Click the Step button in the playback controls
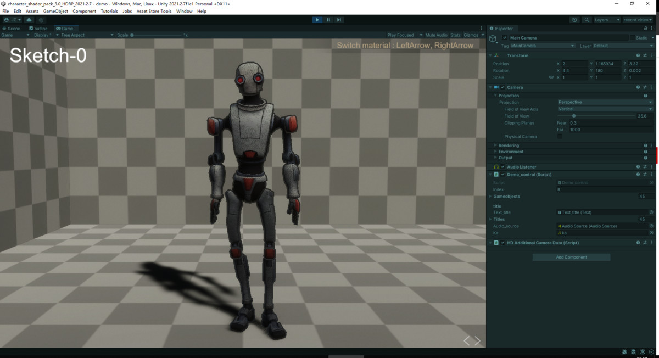The image size is (659, 358). [339, 19]
